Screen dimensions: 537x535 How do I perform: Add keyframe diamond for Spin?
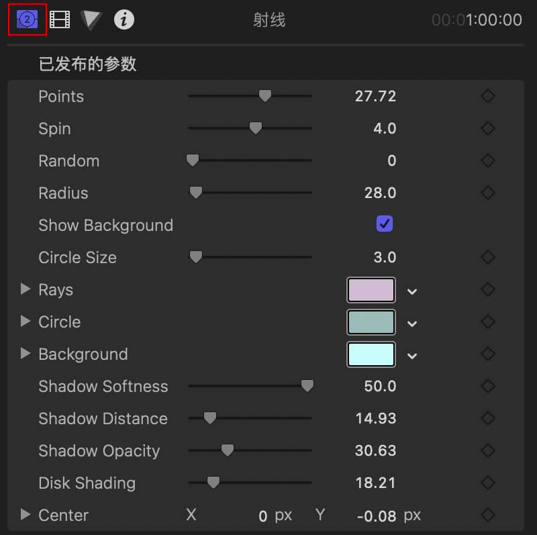tap(488, 129)
